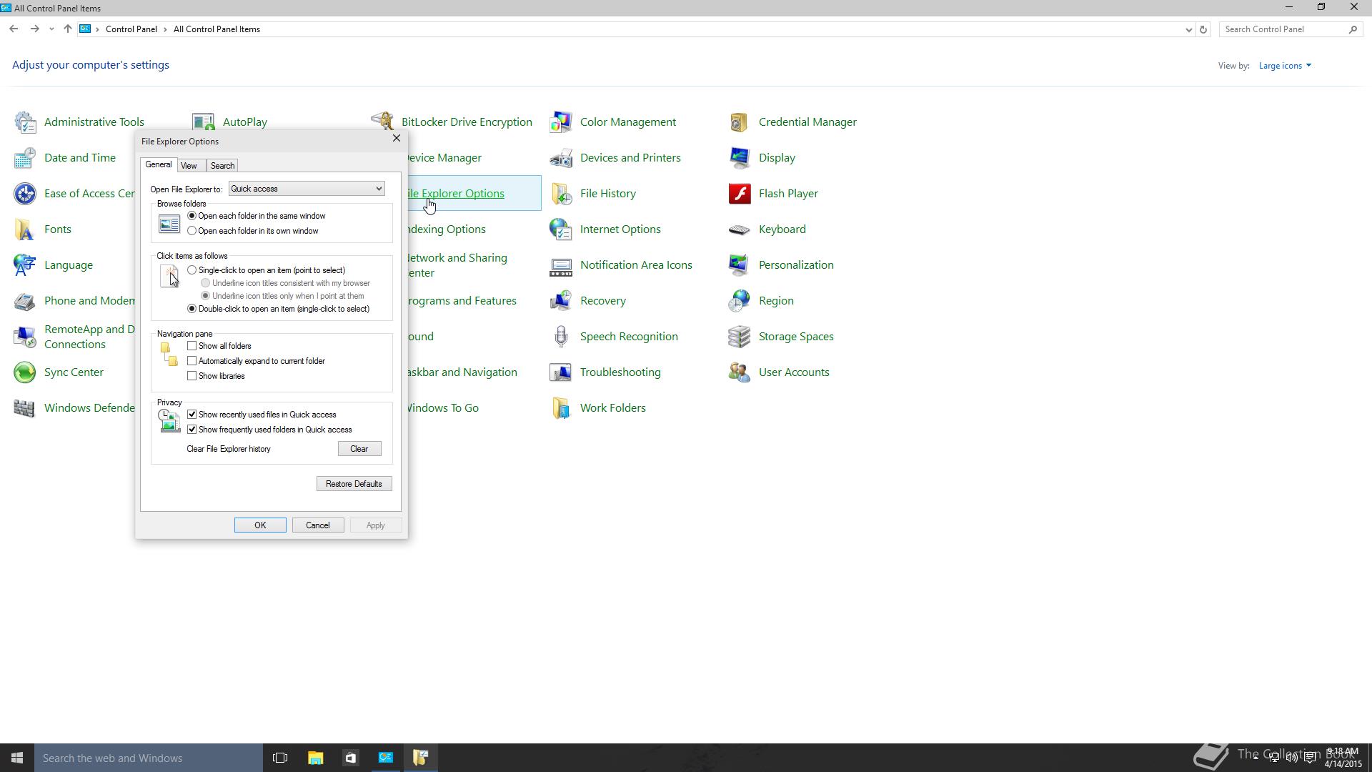Open BitLocker Drive Encryption link

(467, 122)
